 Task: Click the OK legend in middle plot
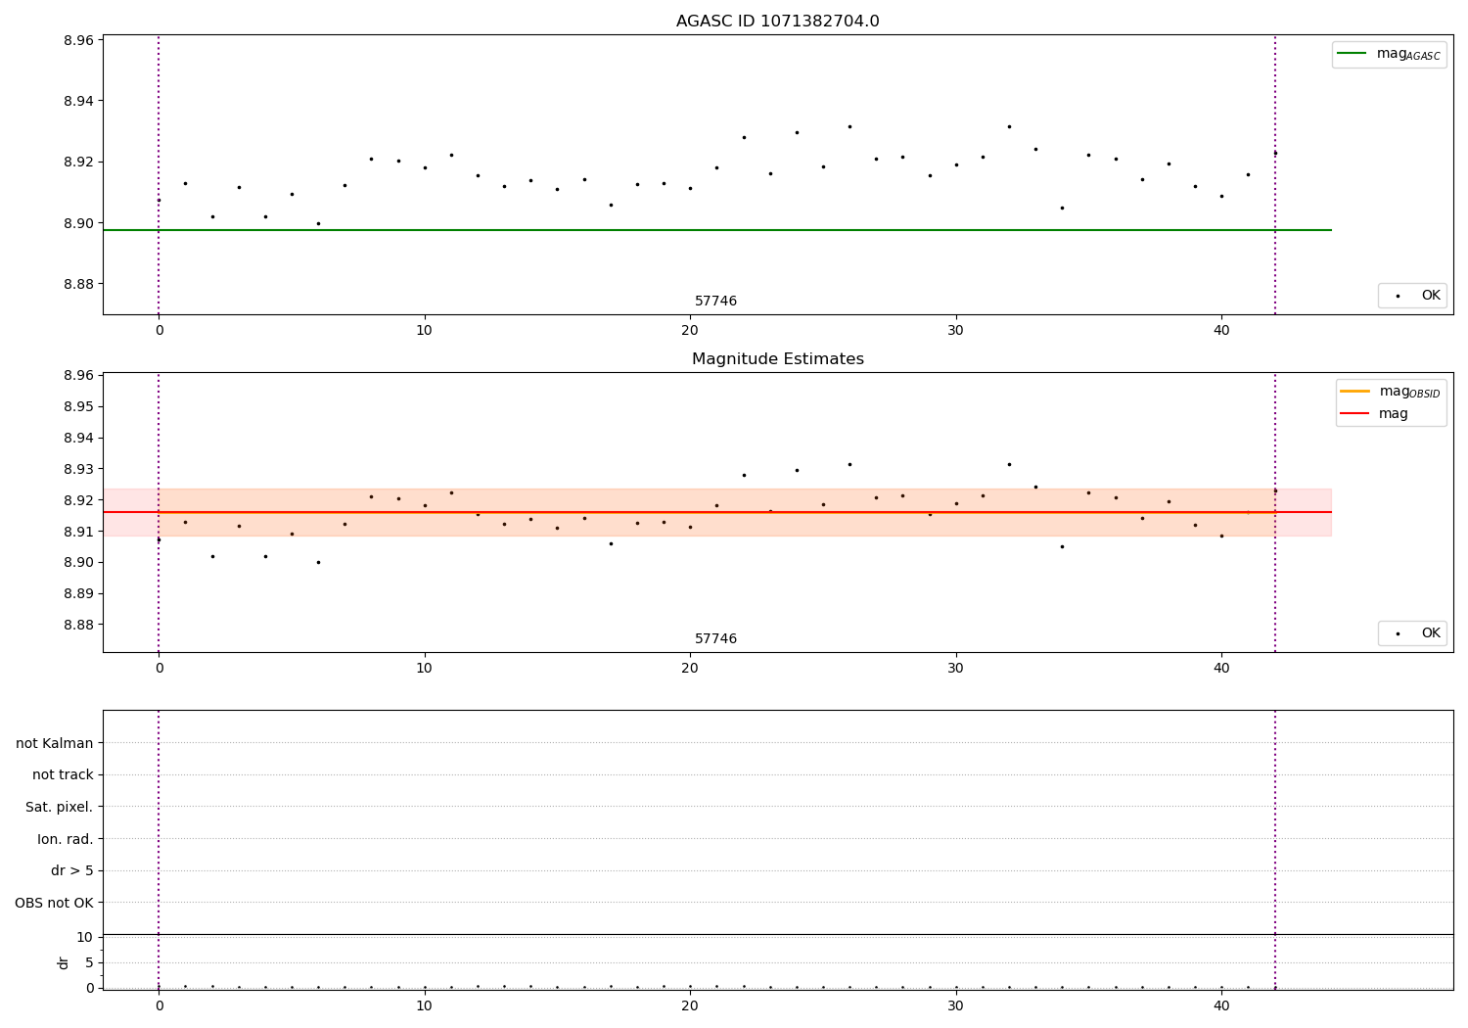tap(1412, 632)
